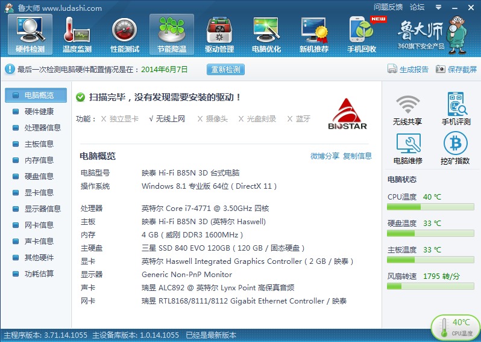Open the 问题反馈 feedback link
This screenshot has width=481, height=342.
pos(388,7)
